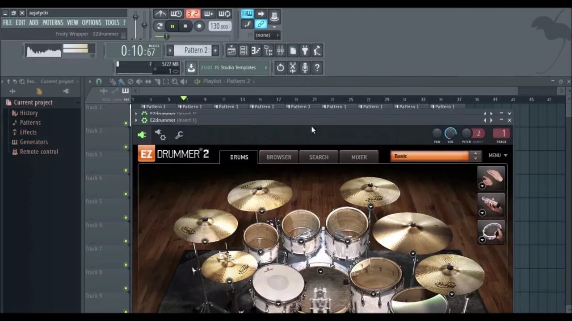This screenshot has height=321, width=572.
Task: Open the FILE menu
Action: [x=8, y=22]
